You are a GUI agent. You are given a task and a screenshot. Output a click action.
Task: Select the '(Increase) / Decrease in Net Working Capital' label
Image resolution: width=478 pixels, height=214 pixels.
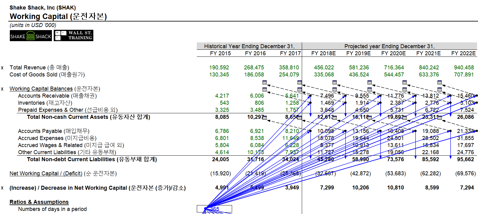coord(98,188)
